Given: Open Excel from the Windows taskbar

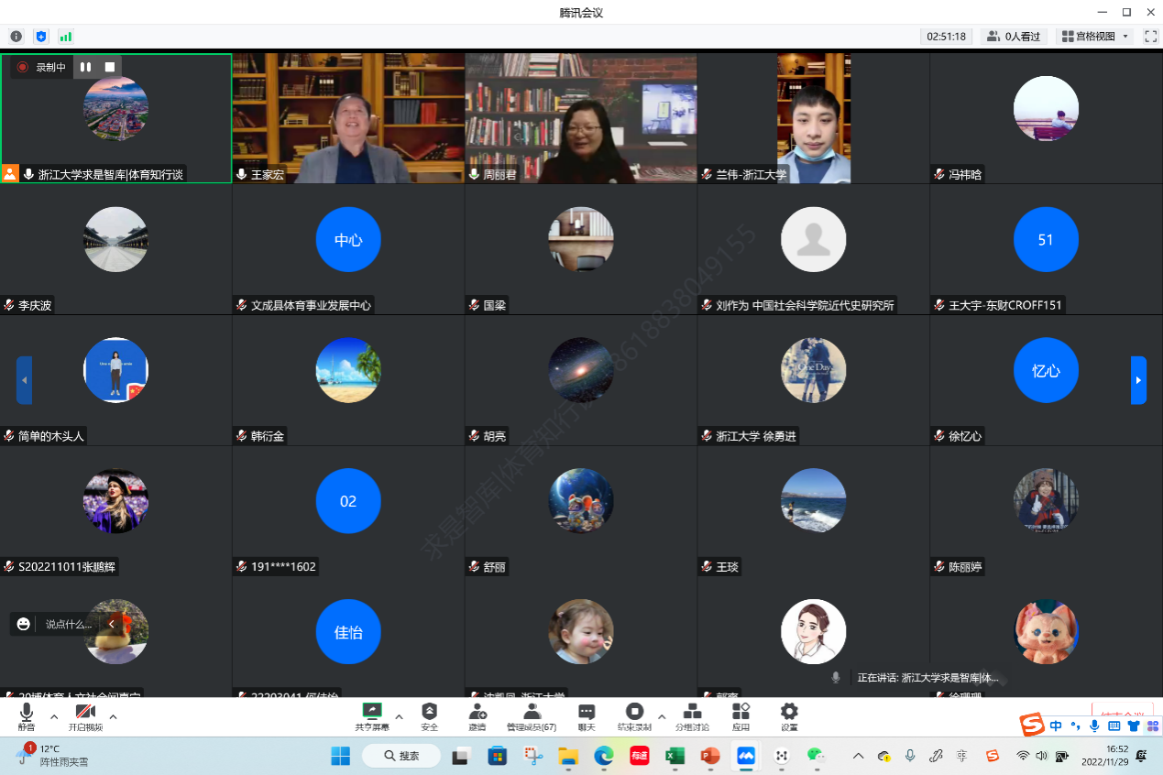Looking at the screenshot, I should (675, 756).
